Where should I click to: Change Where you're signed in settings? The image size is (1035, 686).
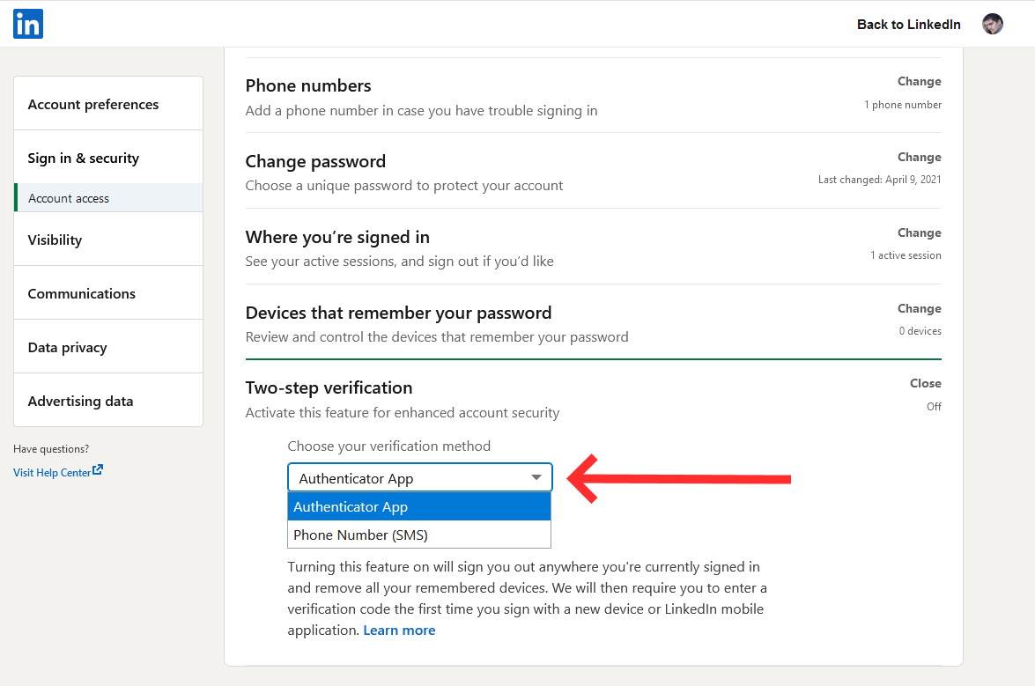coord(919,232)
